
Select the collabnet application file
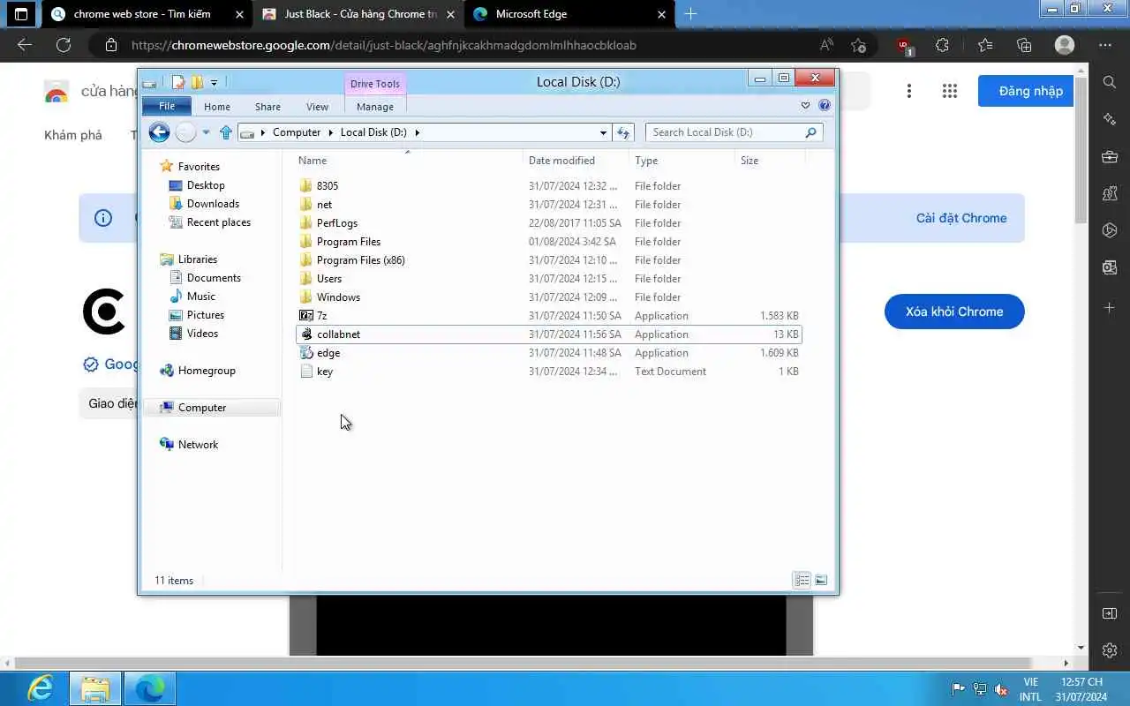point(548,334)
